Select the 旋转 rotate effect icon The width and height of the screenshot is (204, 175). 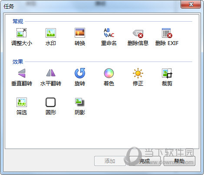(x=80, y=73)
